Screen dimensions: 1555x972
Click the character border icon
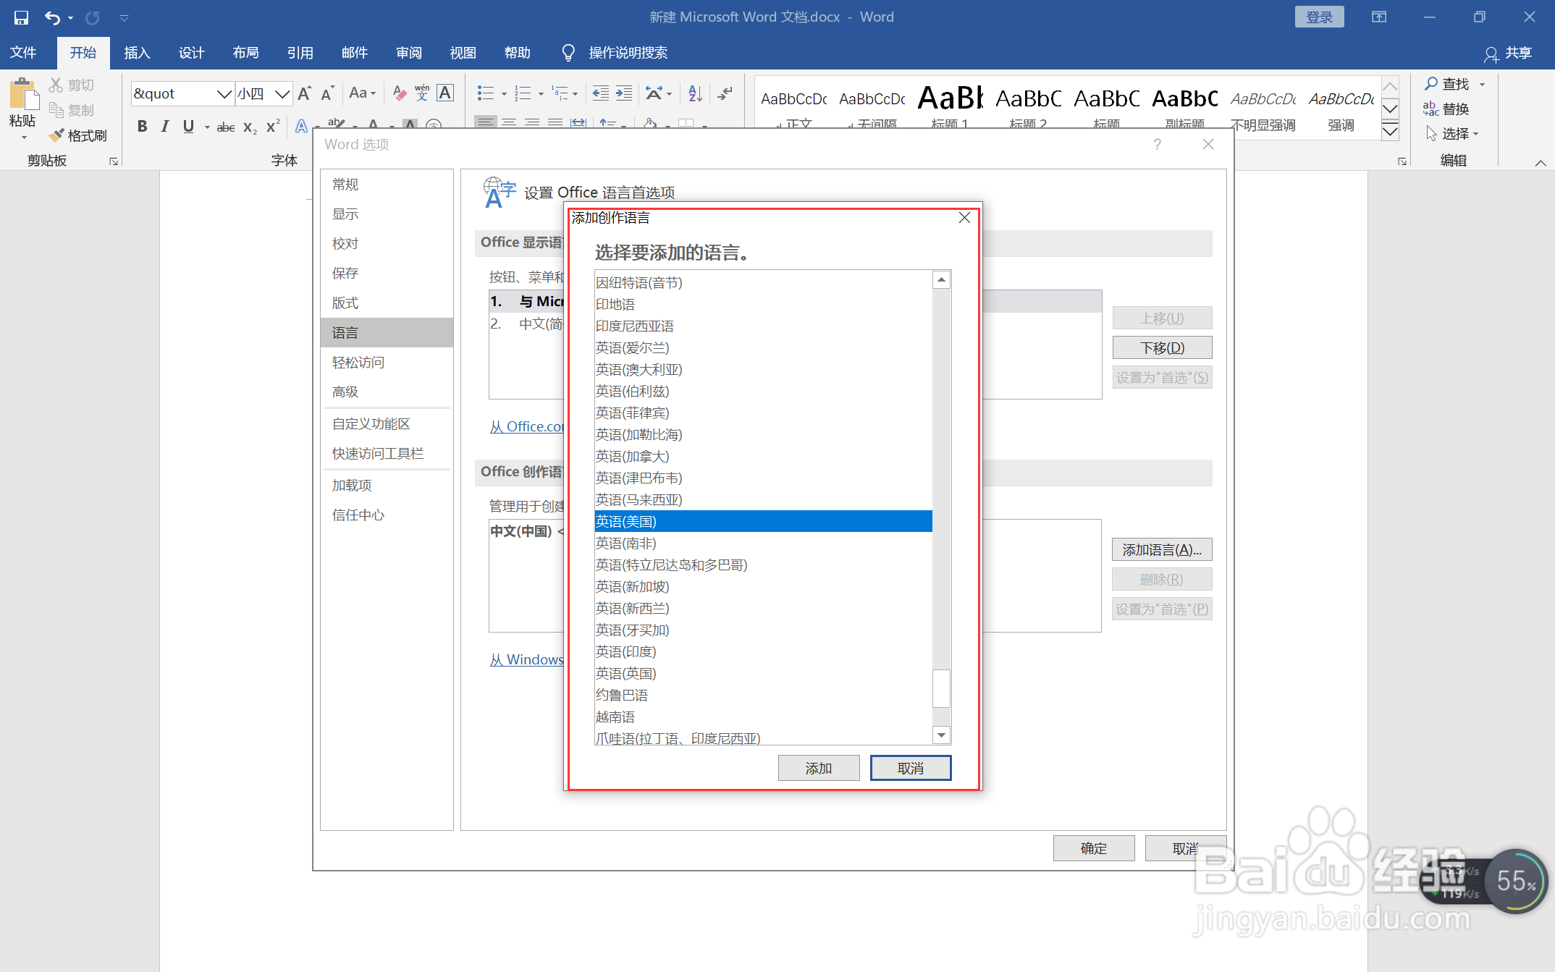pyautogui.click(x=445, y=93)
